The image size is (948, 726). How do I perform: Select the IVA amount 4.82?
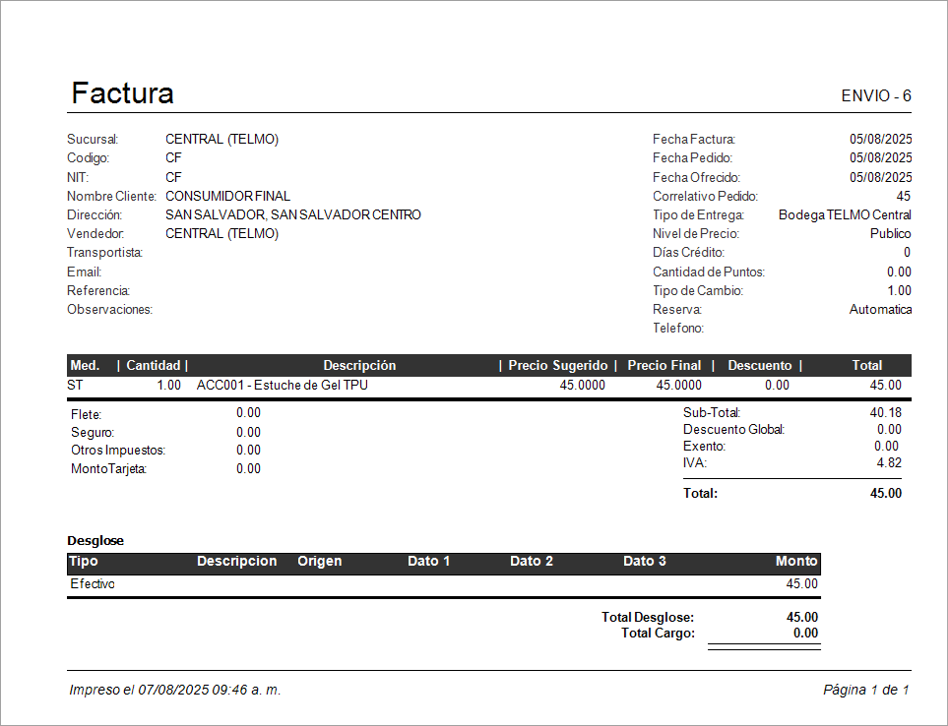click(x=889, y=462)
